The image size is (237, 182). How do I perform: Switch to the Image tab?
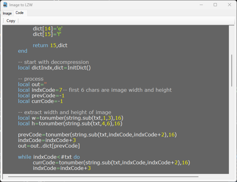[x=7, y=13]
